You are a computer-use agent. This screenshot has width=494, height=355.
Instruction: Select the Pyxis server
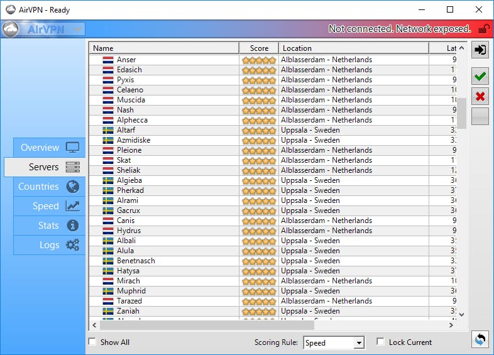[273, 80]
